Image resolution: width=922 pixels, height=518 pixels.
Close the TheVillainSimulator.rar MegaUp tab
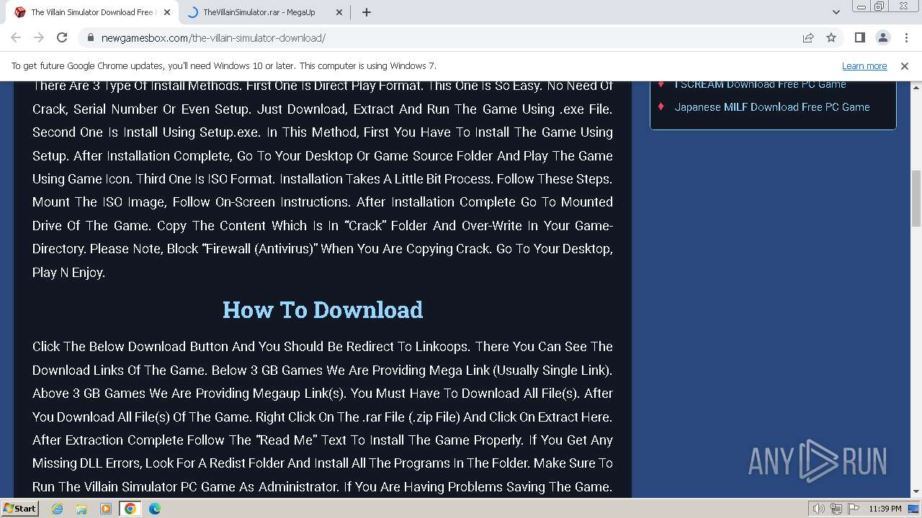click(x=339, y=12)
